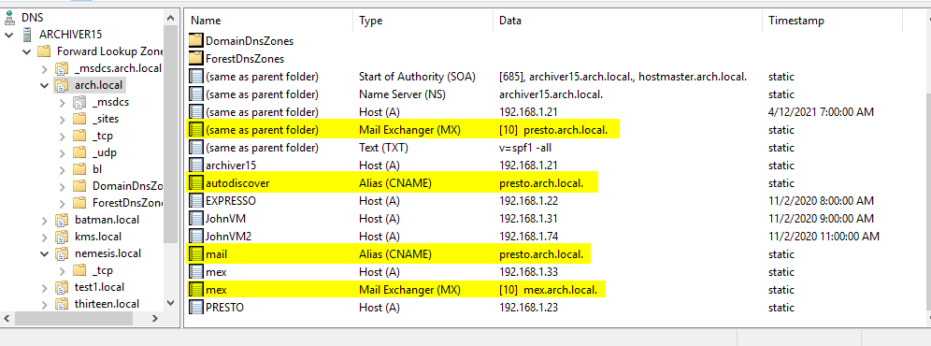Screen dimensions: 931x346
Task: Click the TXT record icon
Action: pos(196,148)
